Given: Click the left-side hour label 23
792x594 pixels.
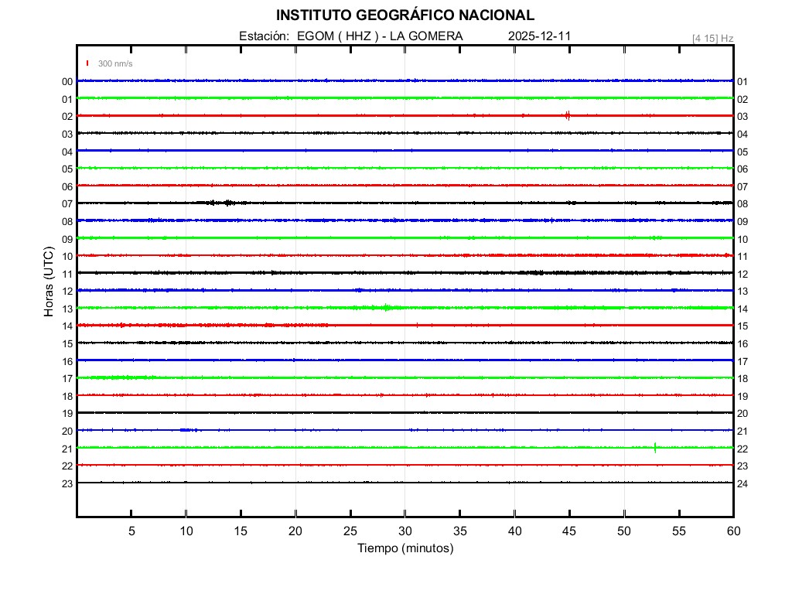Looking at the screenshot, I should [67, 483].
